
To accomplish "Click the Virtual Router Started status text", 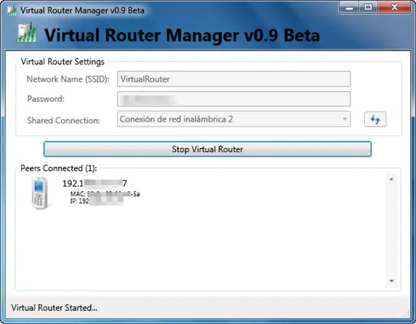I will click(55, 308).
